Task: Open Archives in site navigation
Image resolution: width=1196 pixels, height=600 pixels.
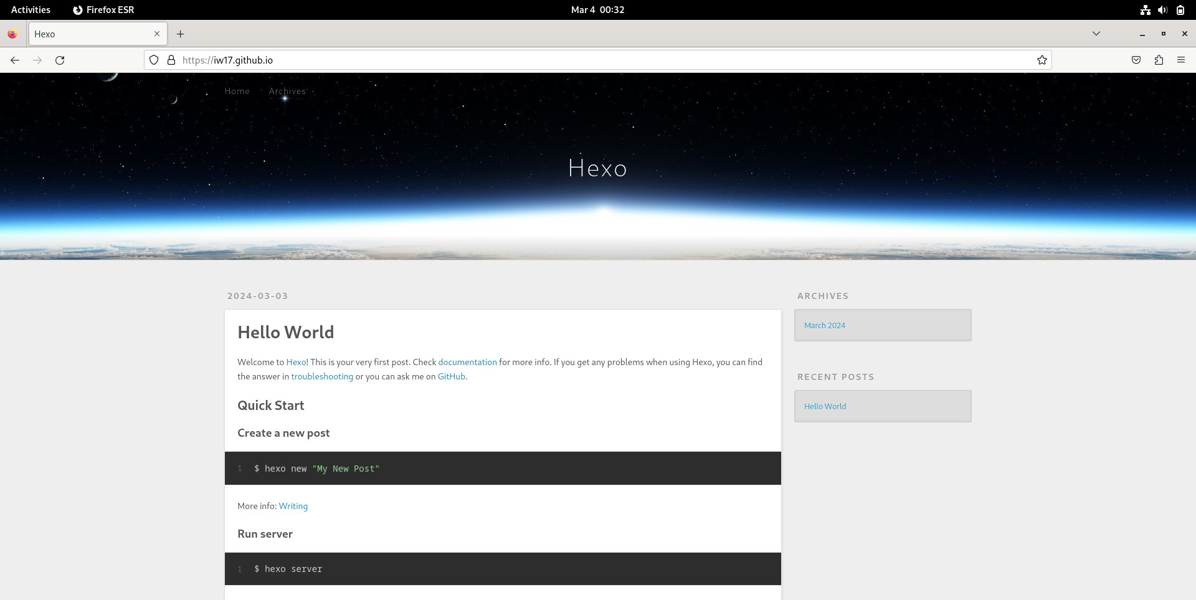Action: coord(287,91)
